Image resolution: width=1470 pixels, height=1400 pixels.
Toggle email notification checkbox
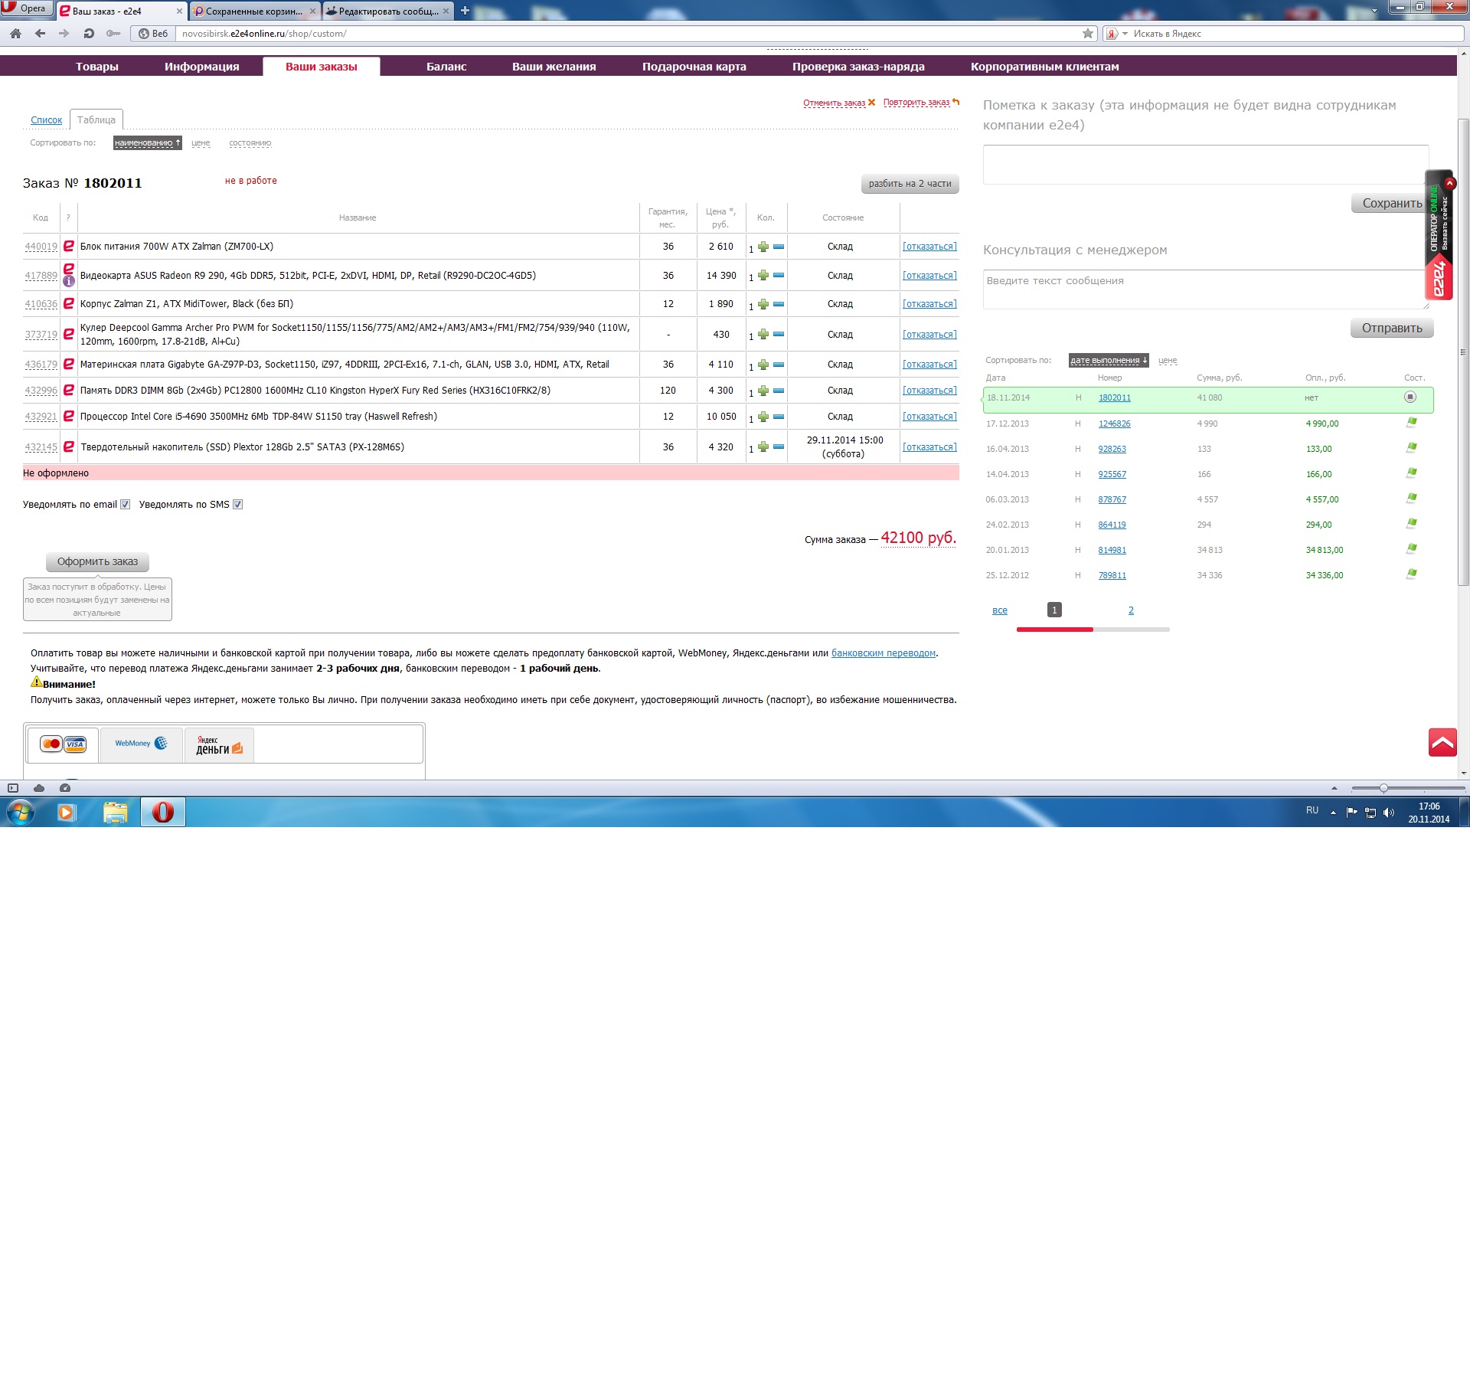126,505
